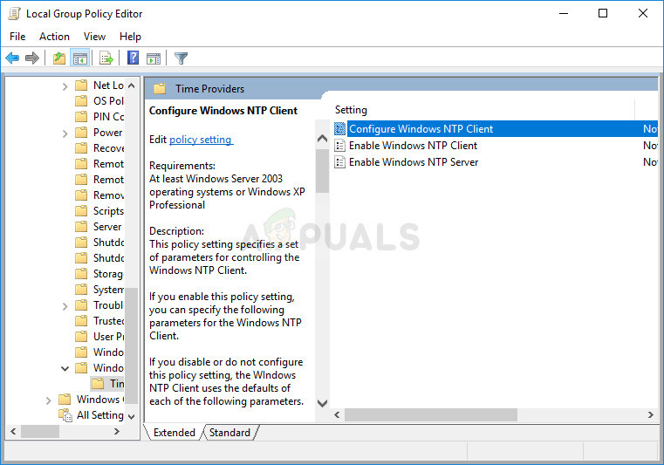Click the Scripts folder icon in tree
This screenshot has width=664, height=465.
pos(81,211)
